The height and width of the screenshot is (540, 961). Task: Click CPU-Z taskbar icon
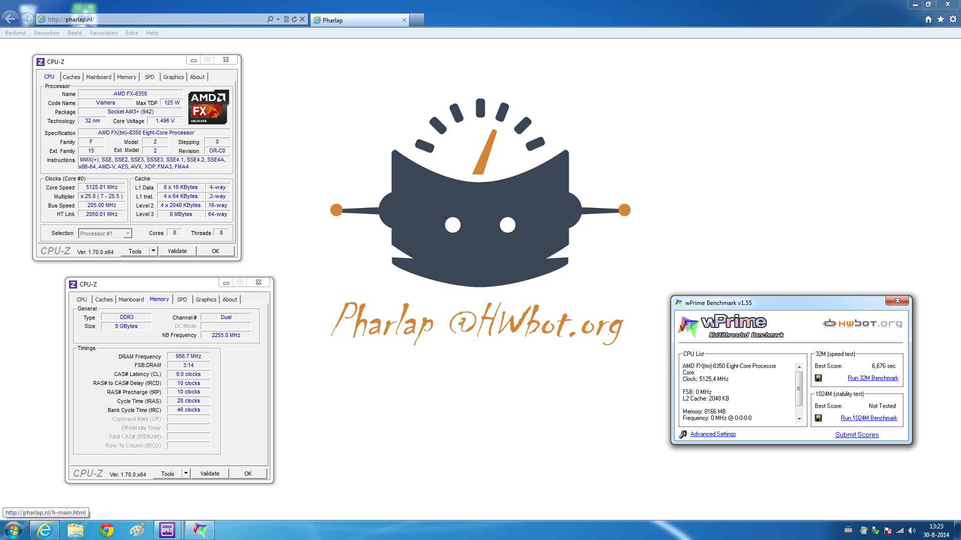point(168,530)
